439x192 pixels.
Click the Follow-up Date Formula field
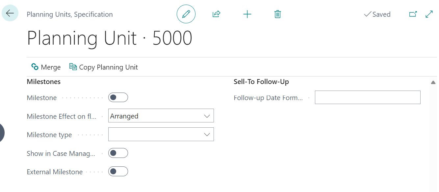click(367, 97)
